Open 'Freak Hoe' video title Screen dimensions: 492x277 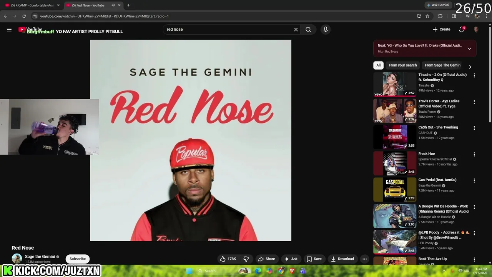click(427, 154)
